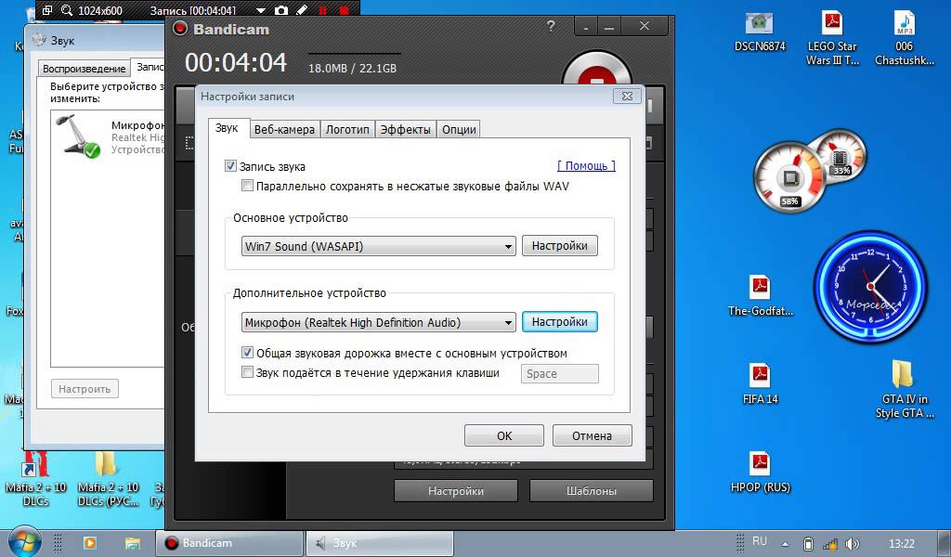The height and width of the screenshot is (557, 951).
Task: Click the pencil drawing icon on recording bar
Action: (302, 9)
